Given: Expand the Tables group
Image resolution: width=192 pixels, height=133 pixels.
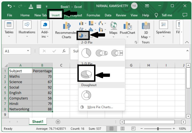Looking at the screenshot, I should (9, 29).
